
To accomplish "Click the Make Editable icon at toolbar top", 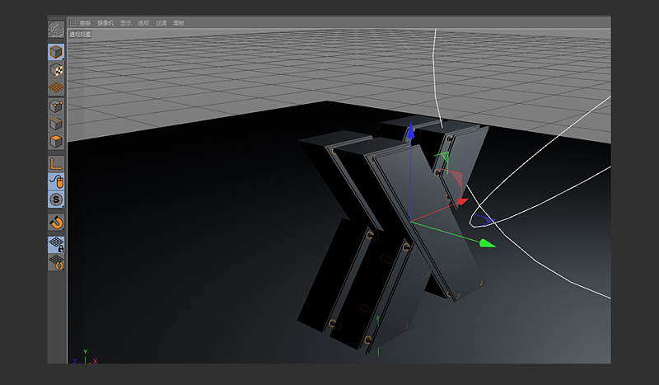I will coord(56,29).
